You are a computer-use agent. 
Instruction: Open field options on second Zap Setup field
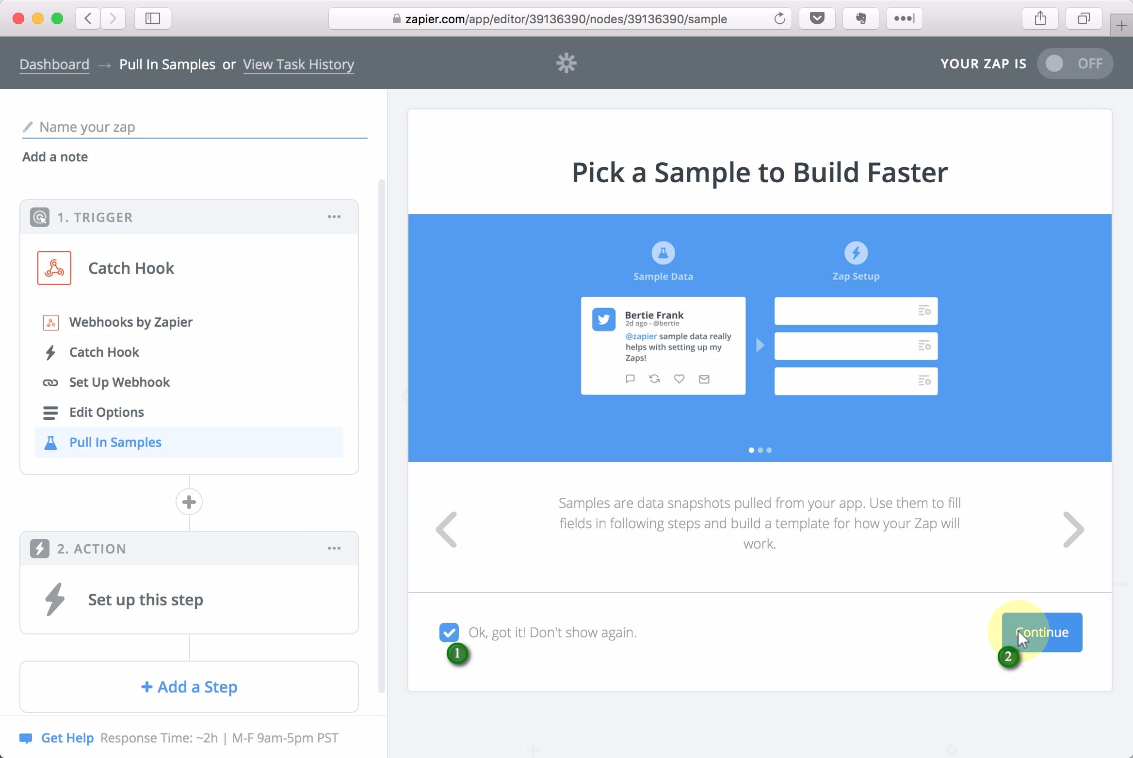924,346
